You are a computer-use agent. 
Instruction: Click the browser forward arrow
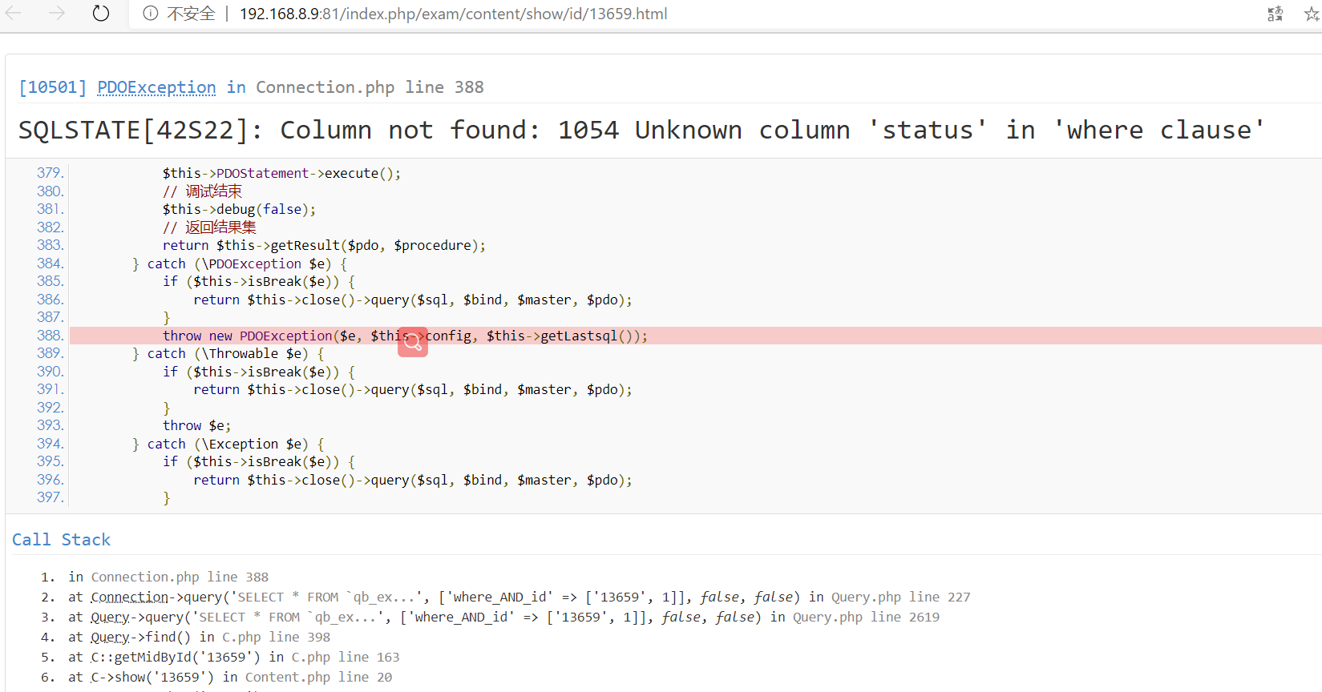(x=56, y=14)
